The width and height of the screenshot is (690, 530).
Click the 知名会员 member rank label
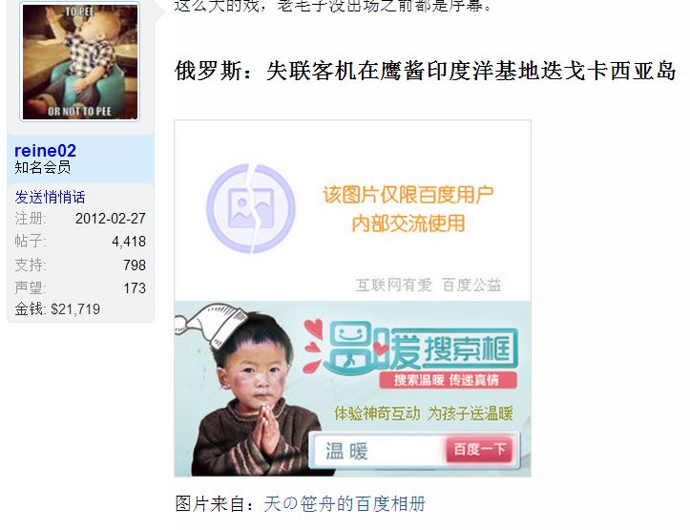click(x=42, y=167)
